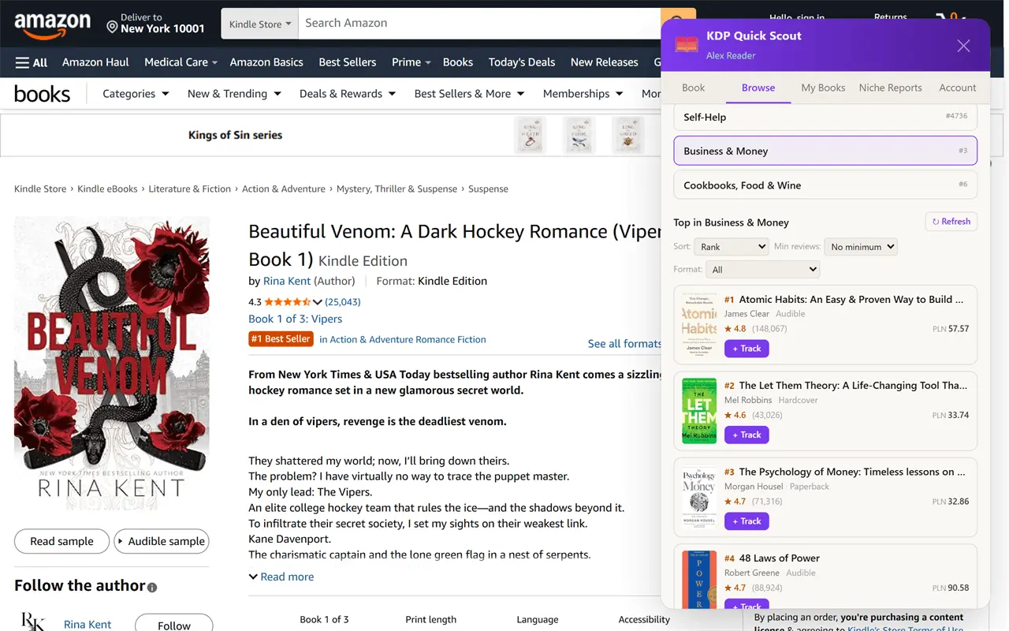This screenshot has height=631, width=1009.
Task: Open the Min reviews dropdown
Action: 861,247
